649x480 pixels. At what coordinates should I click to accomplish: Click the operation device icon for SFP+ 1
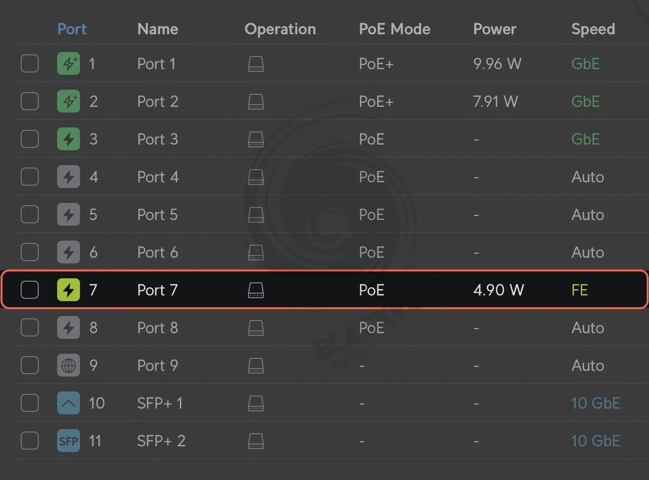[256, 403]
